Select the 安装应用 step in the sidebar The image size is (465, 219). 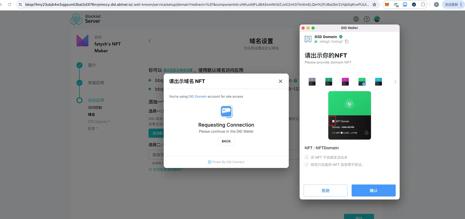(x=96, y=83)
